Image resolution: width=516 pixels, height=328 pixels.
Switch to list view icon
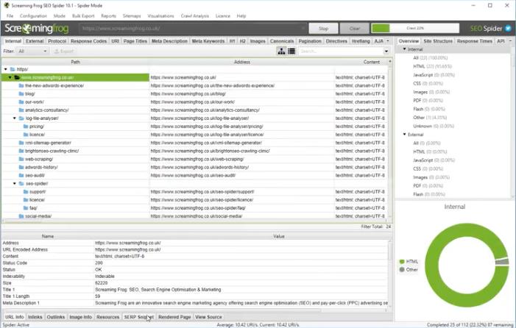291,51
